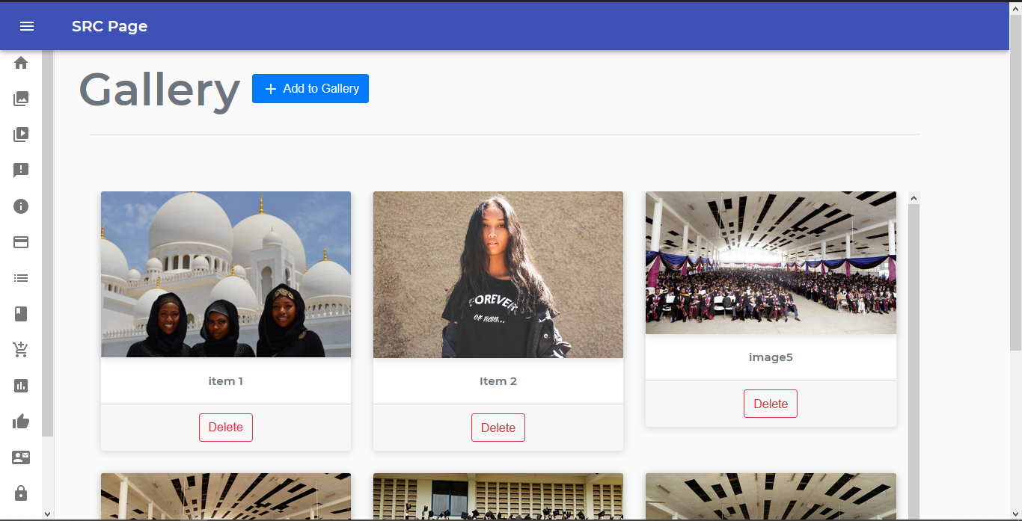Open the credit card payment sidebar icon
Image resolution: width=1022 pixels, height=521 pixels.
click(x=21, y=242)
